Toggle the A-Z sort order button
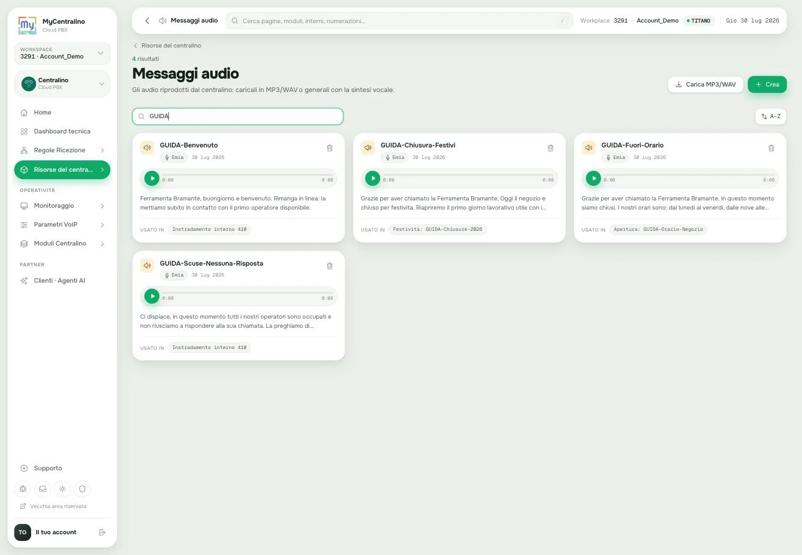Screen dimensions: 802x555 click(x=770, y=116)
